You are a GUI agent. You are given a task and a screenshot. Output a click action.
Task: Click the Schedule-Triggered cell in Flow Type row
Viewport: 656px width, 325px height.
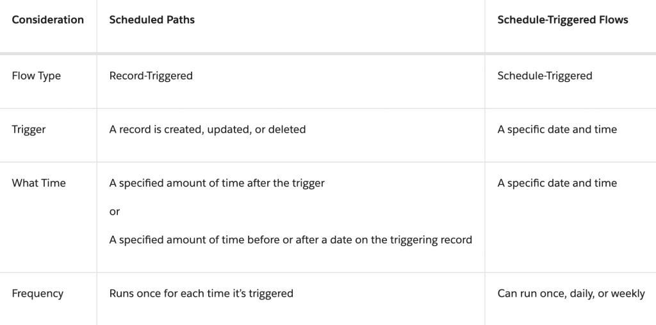pos(545,76)
